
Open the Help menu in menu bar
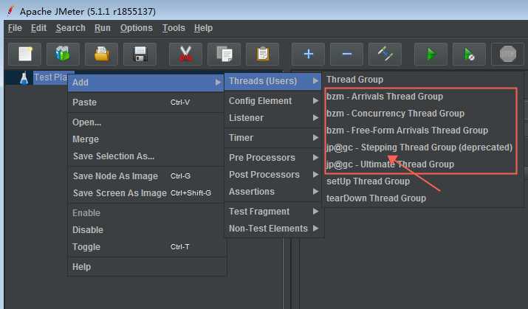(x=203, y=28)
